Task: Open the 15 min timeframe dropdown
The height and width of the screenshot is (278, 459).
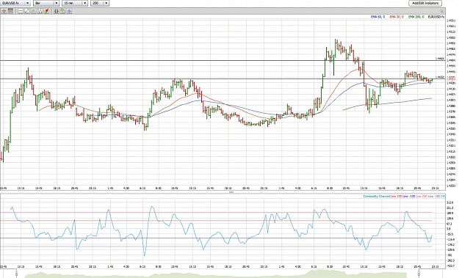Action: pyautogui.click(x=75, y=3)
